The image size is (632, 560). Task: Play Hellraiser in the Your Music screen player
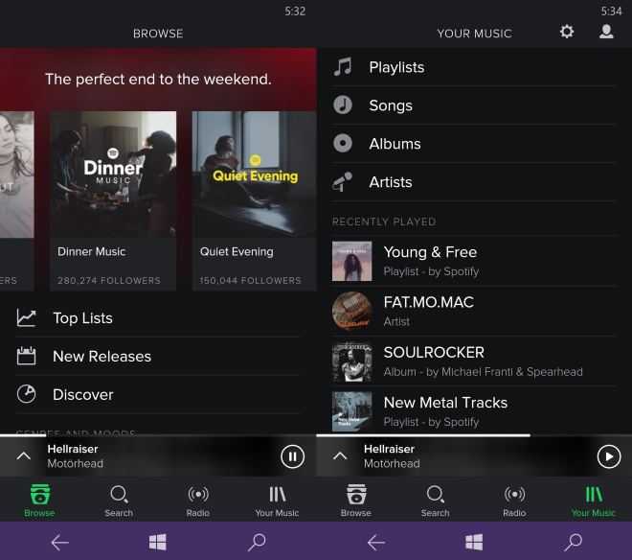[x=609, y=456]
